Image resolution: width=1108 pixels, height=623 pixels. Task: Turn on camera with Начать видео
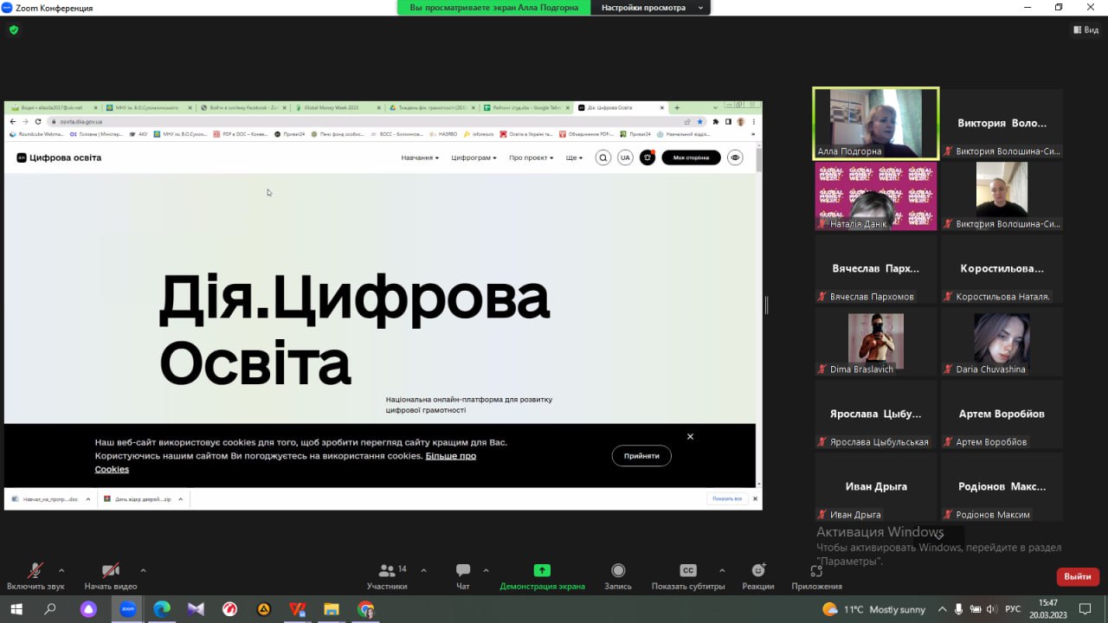click(x=111, y=575)
